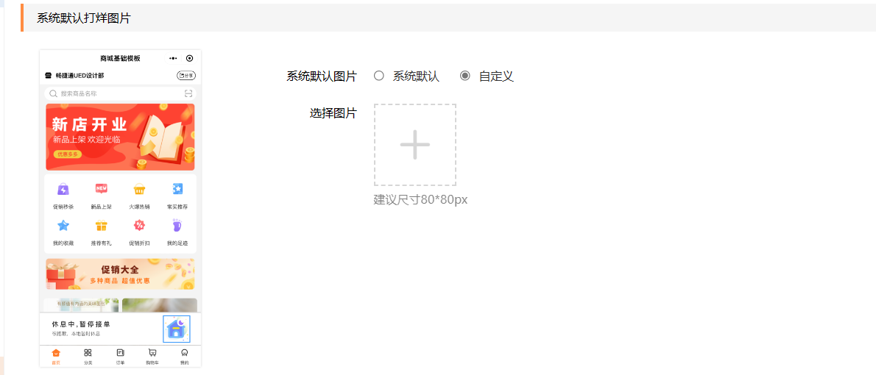Open the 促销秒杀 icon in preview
The height and width of the screenshot is (375, 876).
click(x=63, y=189)
